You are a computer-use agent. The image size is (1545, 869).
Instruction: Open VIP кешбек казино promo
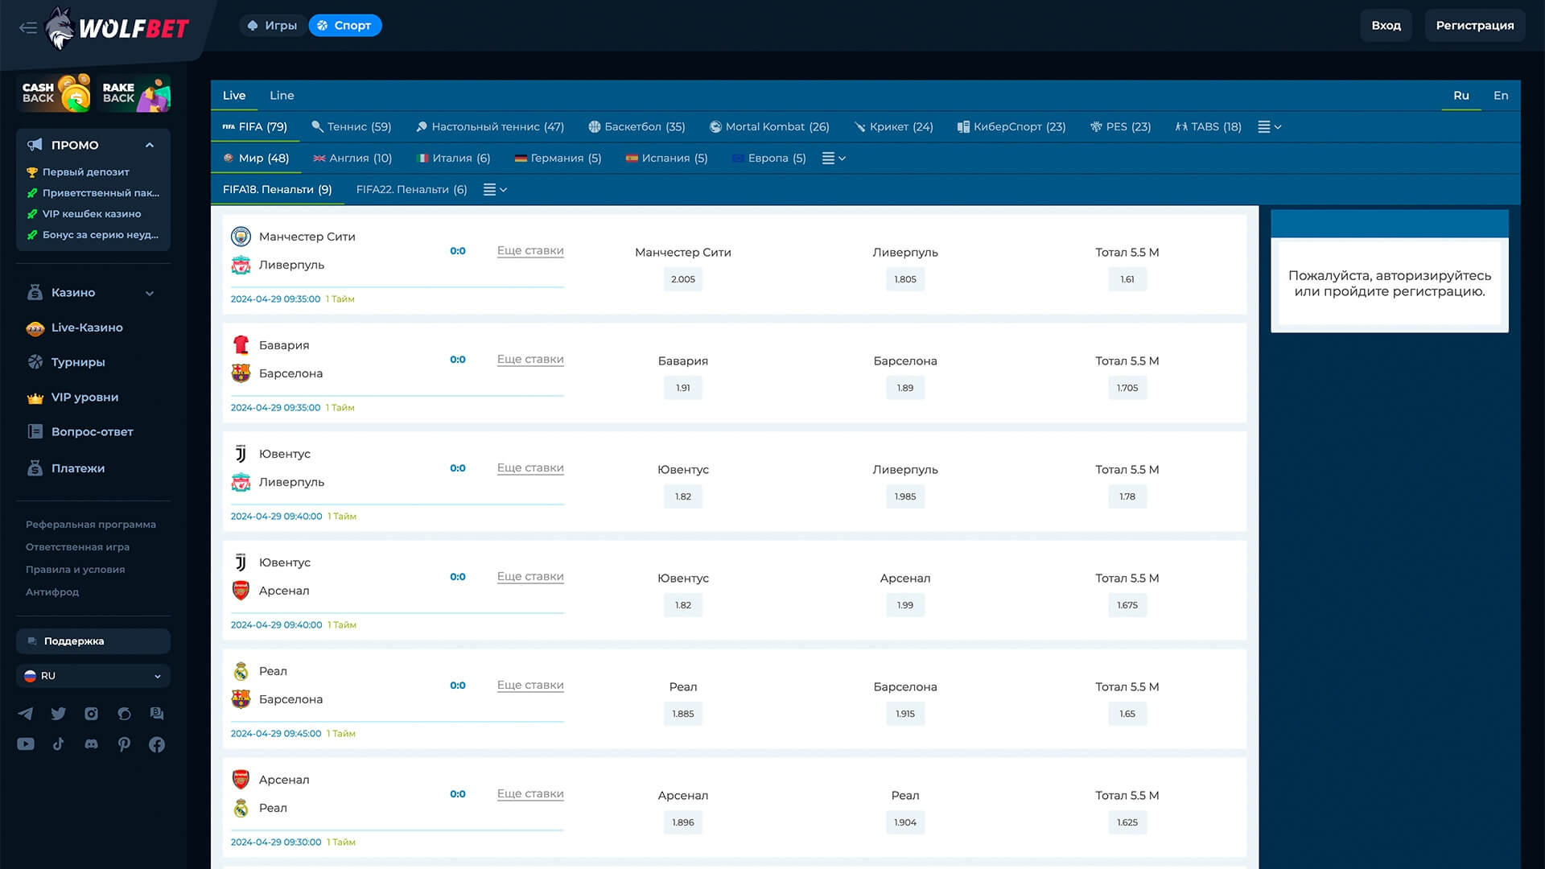tap(91, 214)
